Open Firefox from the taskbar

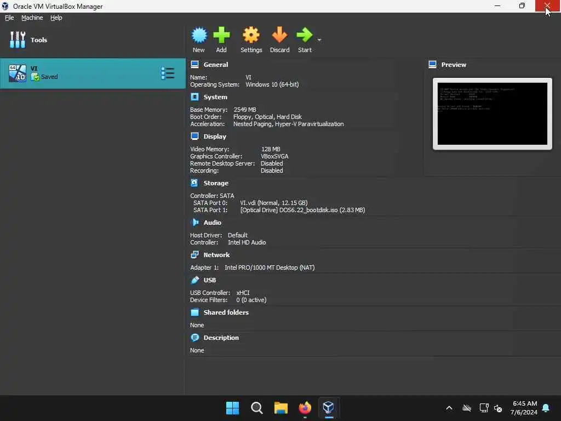click(x=305, y=408)
